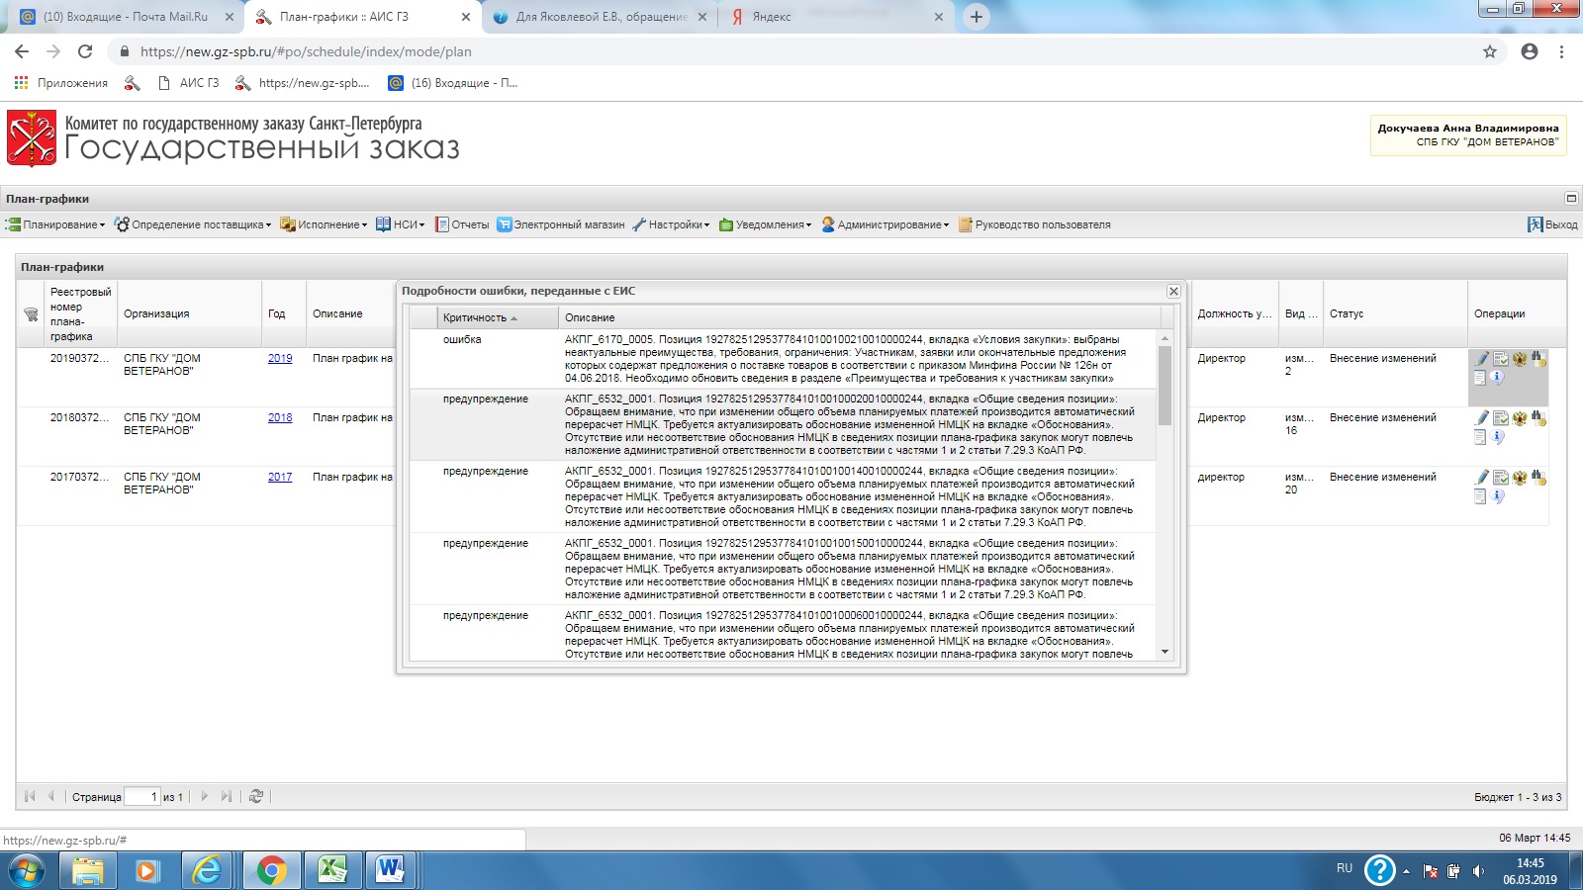Bookmark this page with the star
The height and width of the screenshot is (890, 1583).
tap(1490, 51)
